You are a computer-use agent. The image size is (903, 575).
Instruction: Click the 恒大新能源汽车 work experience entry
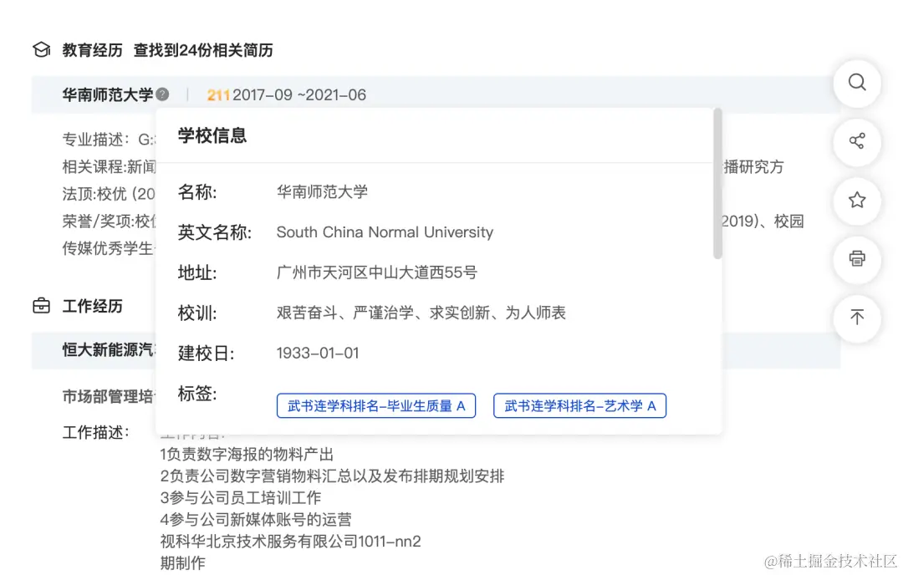[x=109, y=350]
